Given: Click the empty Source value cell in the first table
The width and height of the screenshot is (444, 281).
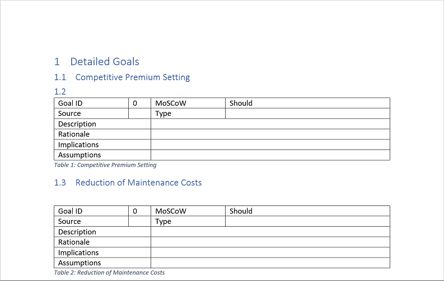Looking at the screenshot, I should (x=139, y=114).
